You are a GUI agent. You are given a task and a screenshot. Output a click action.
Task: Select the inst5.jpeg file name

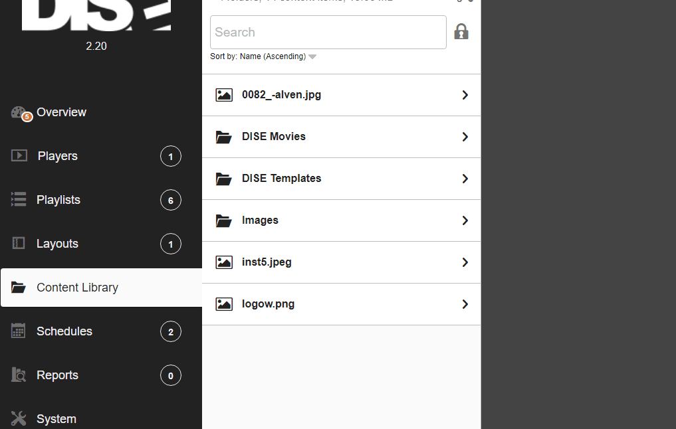[267, 262]
